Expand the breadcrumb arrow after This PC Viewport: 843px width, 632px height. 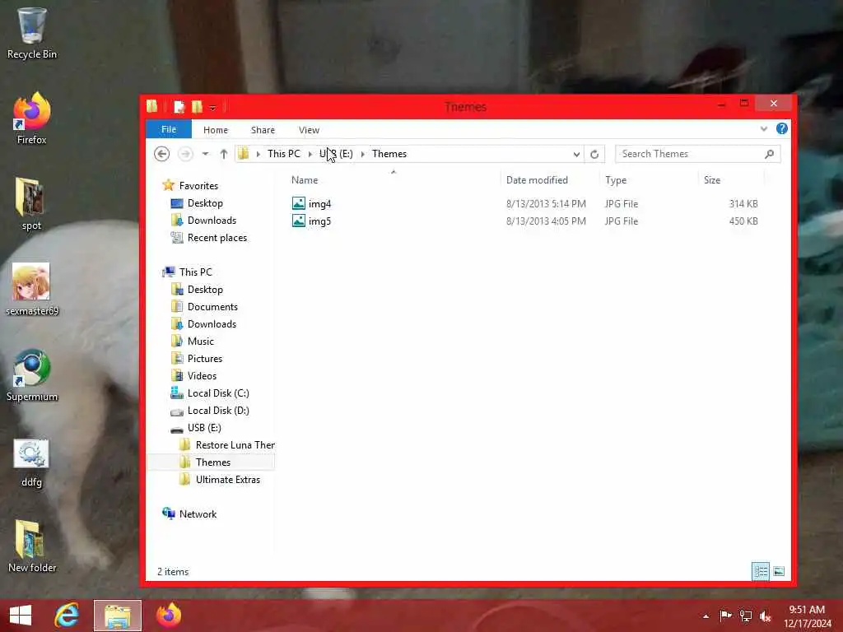[x=310, y=154]
